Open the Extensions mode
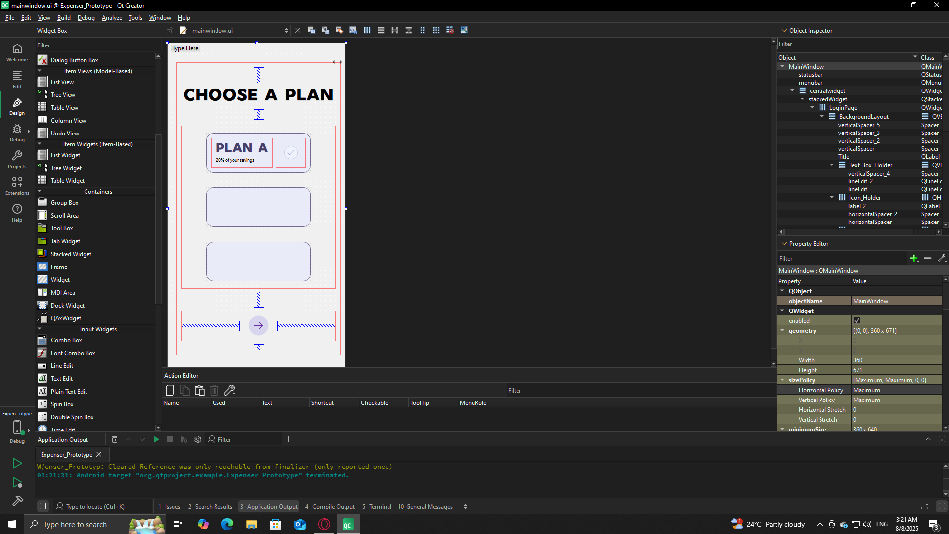This screenshot has height=534, width=949. pyautogui.click(x=17, y=187)
